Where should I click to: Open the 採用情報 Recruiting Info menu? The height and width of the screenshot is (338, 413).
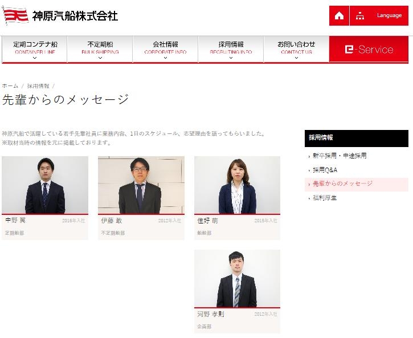pyautogui.click(x=231, y=48)
